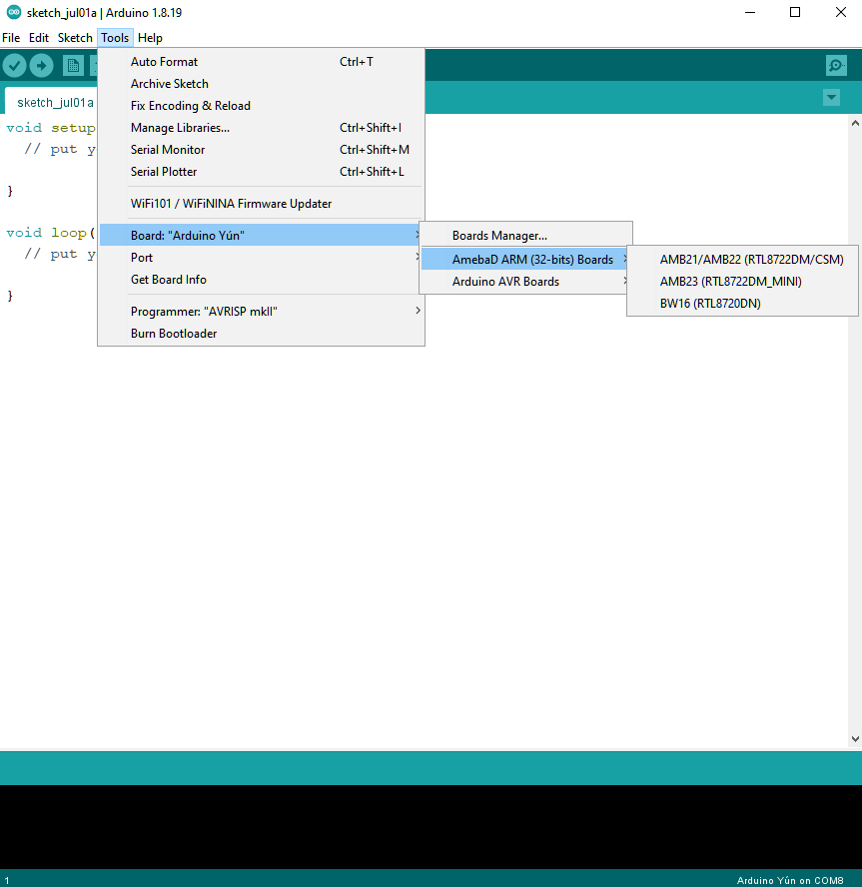862x887 pixels.
Task: Click "Arduino Yún on COM8" status text
Action: [x=790, y=880]
